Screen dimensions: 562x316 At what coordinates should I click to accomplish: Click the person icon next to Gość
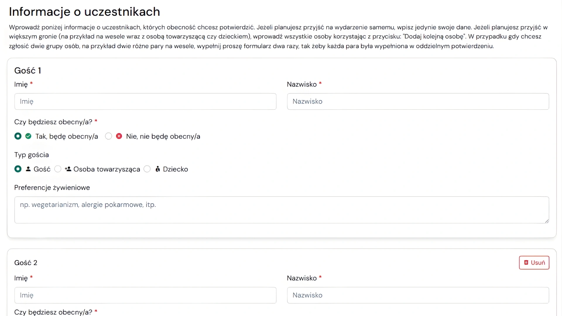point(28,169)
